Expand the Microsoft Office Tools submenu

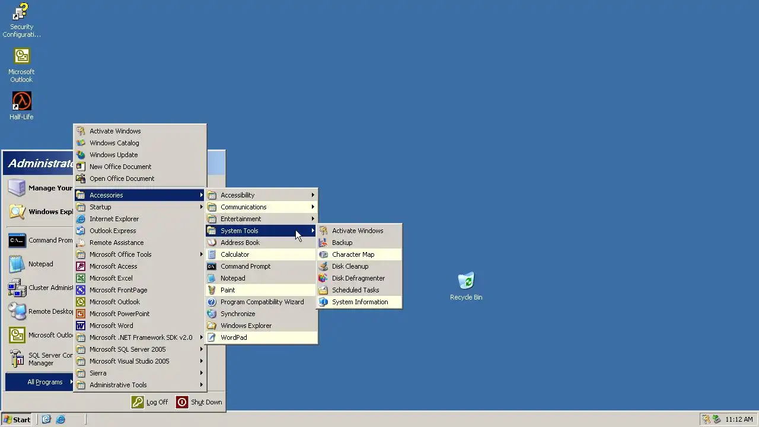[x=140, y=254]
